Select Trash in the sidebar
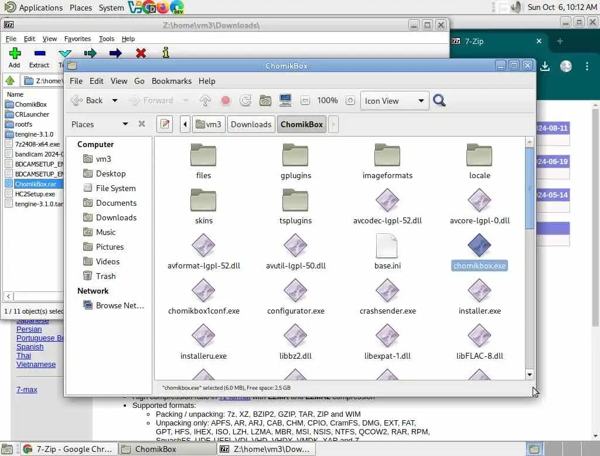 pyautogui.click(x=105, y=276)
